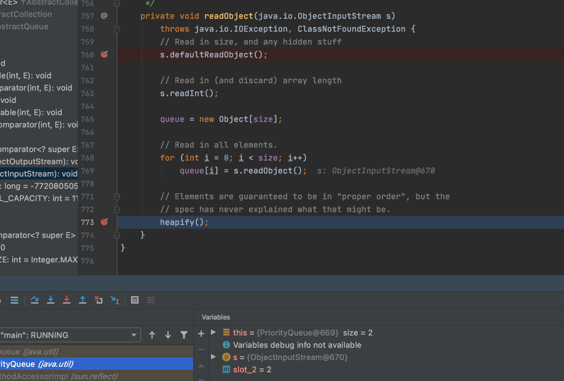Expand the 's' ObjectInputStream@670 variable
The width and height of the screenshot is (564, 381).
(213, 357)
